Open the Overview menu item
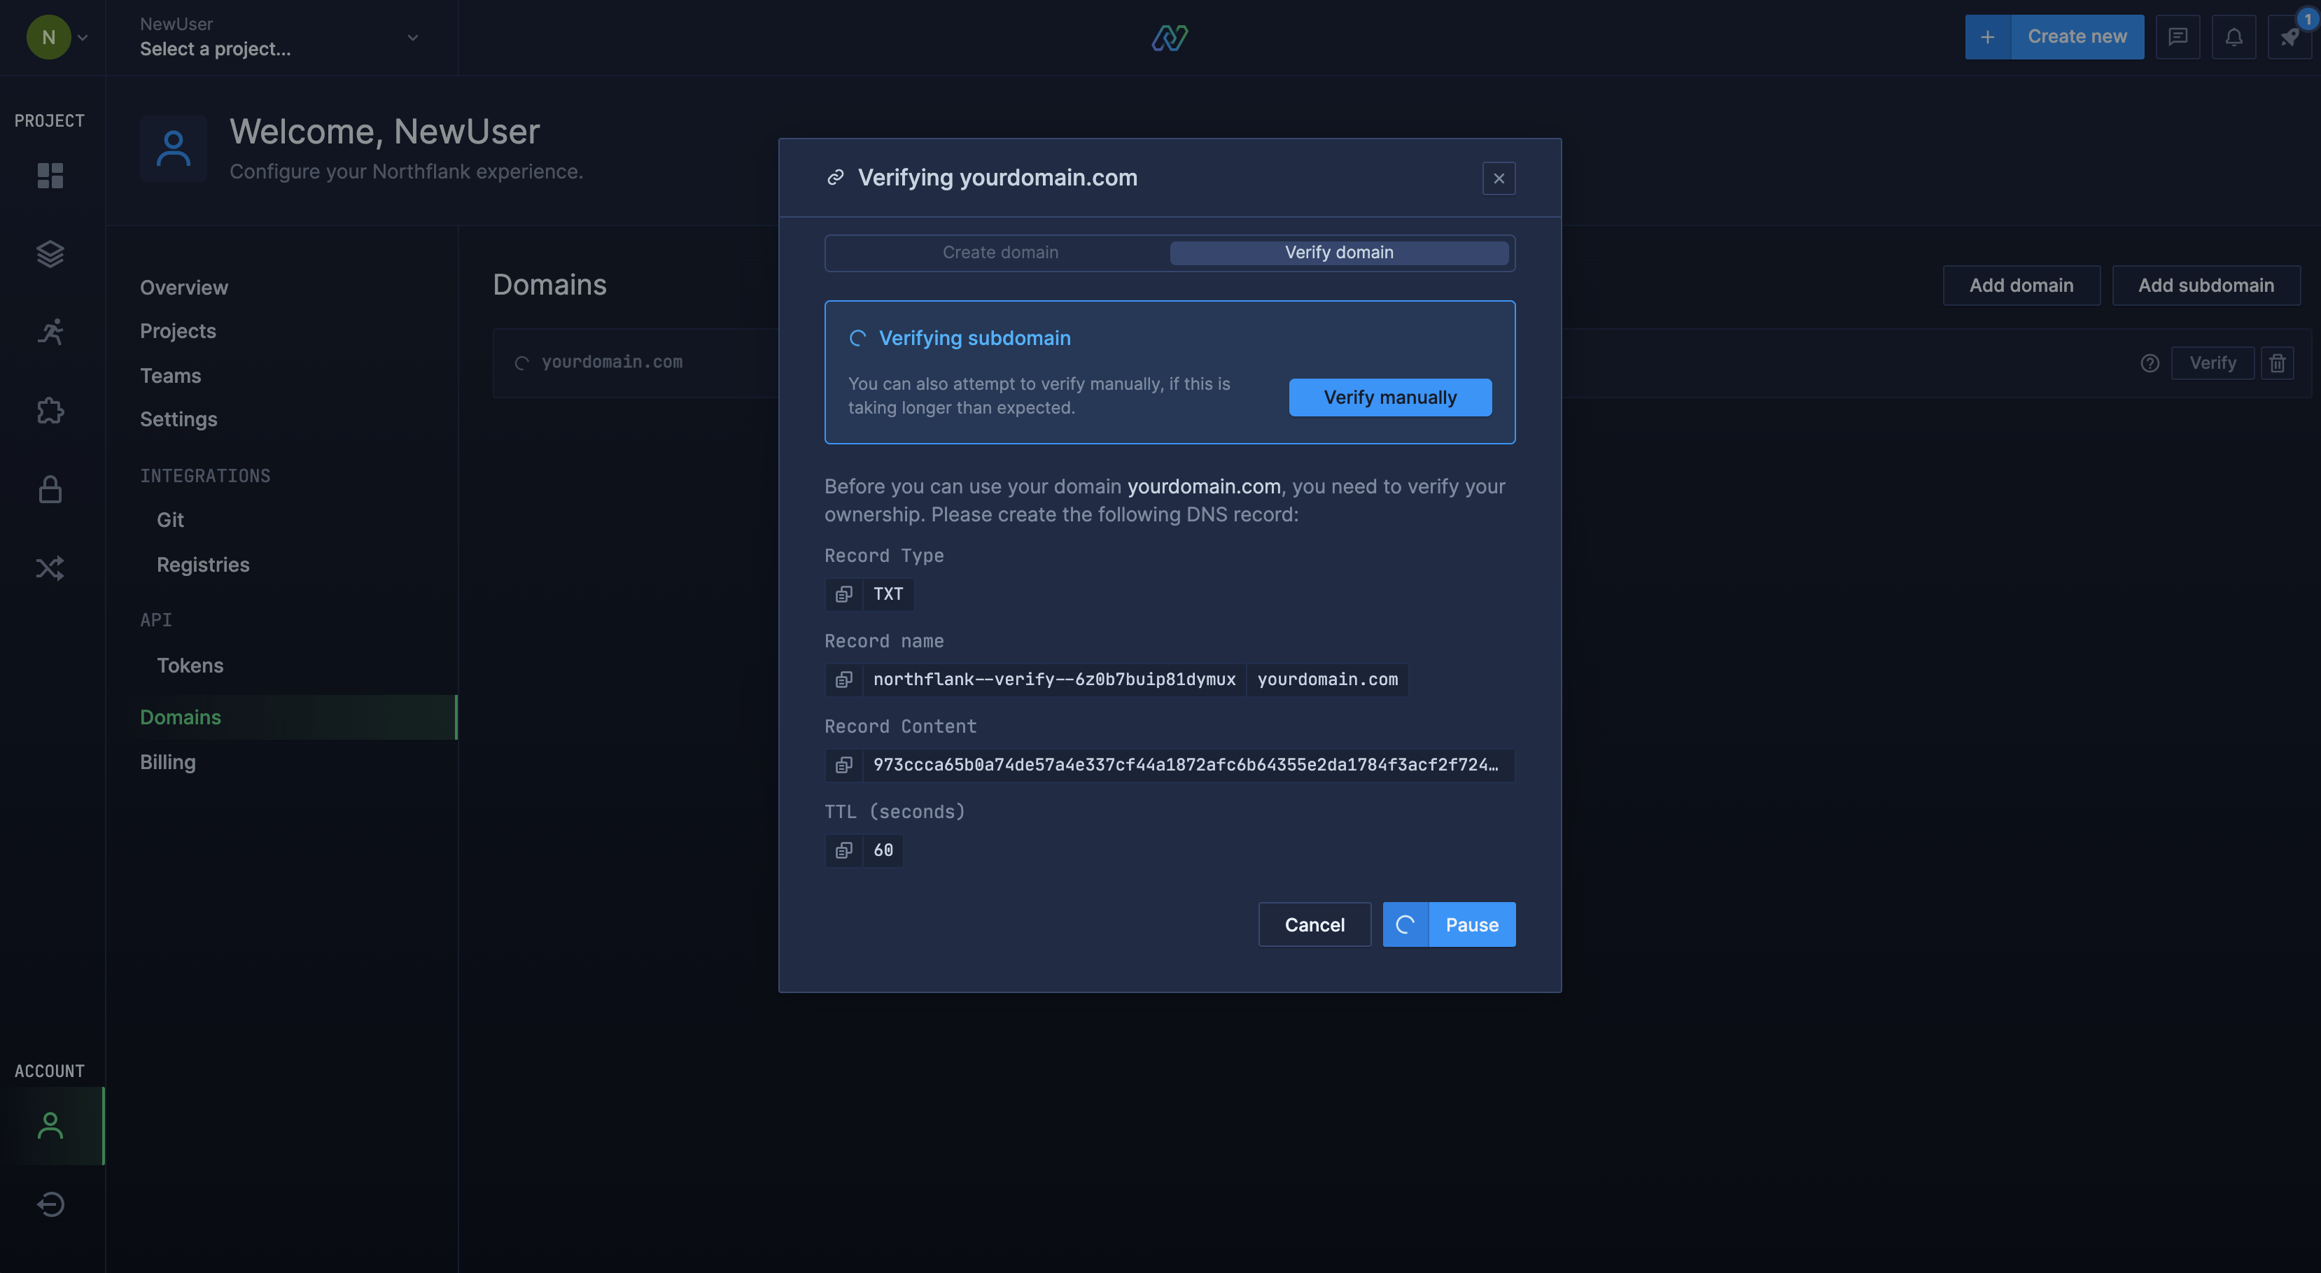Screen dimensions: 2321x1273 pos(184,288)
